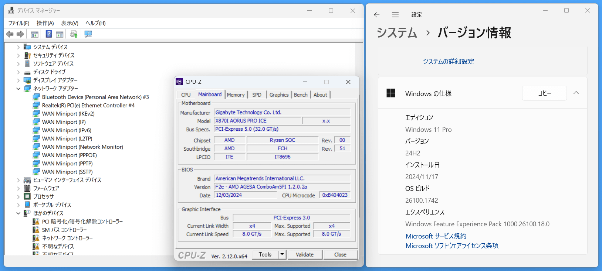The height and width of the screenshot is (271, 602).
Task: Switch to the Memory tab in CPU-Z
Action: 236,95
